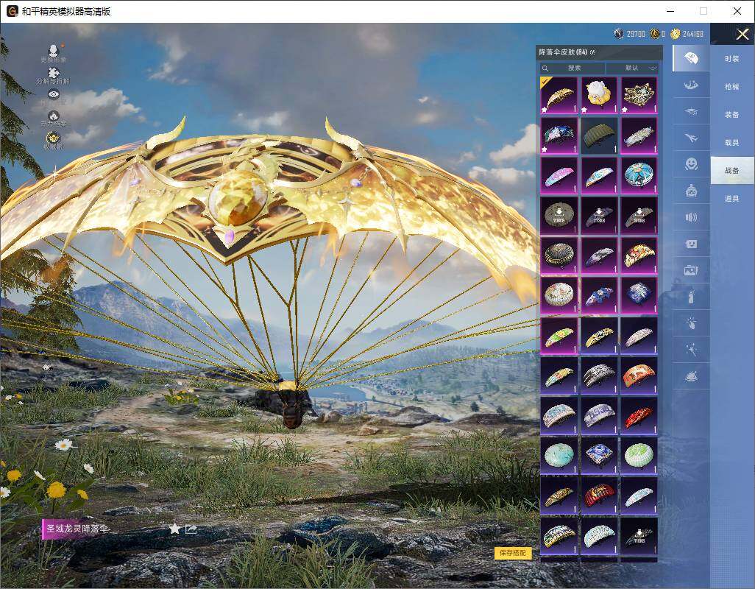Click the gold coin 244168 balance
The width and height of the screenshot is (755, 589).
click(x=687, y=34)
